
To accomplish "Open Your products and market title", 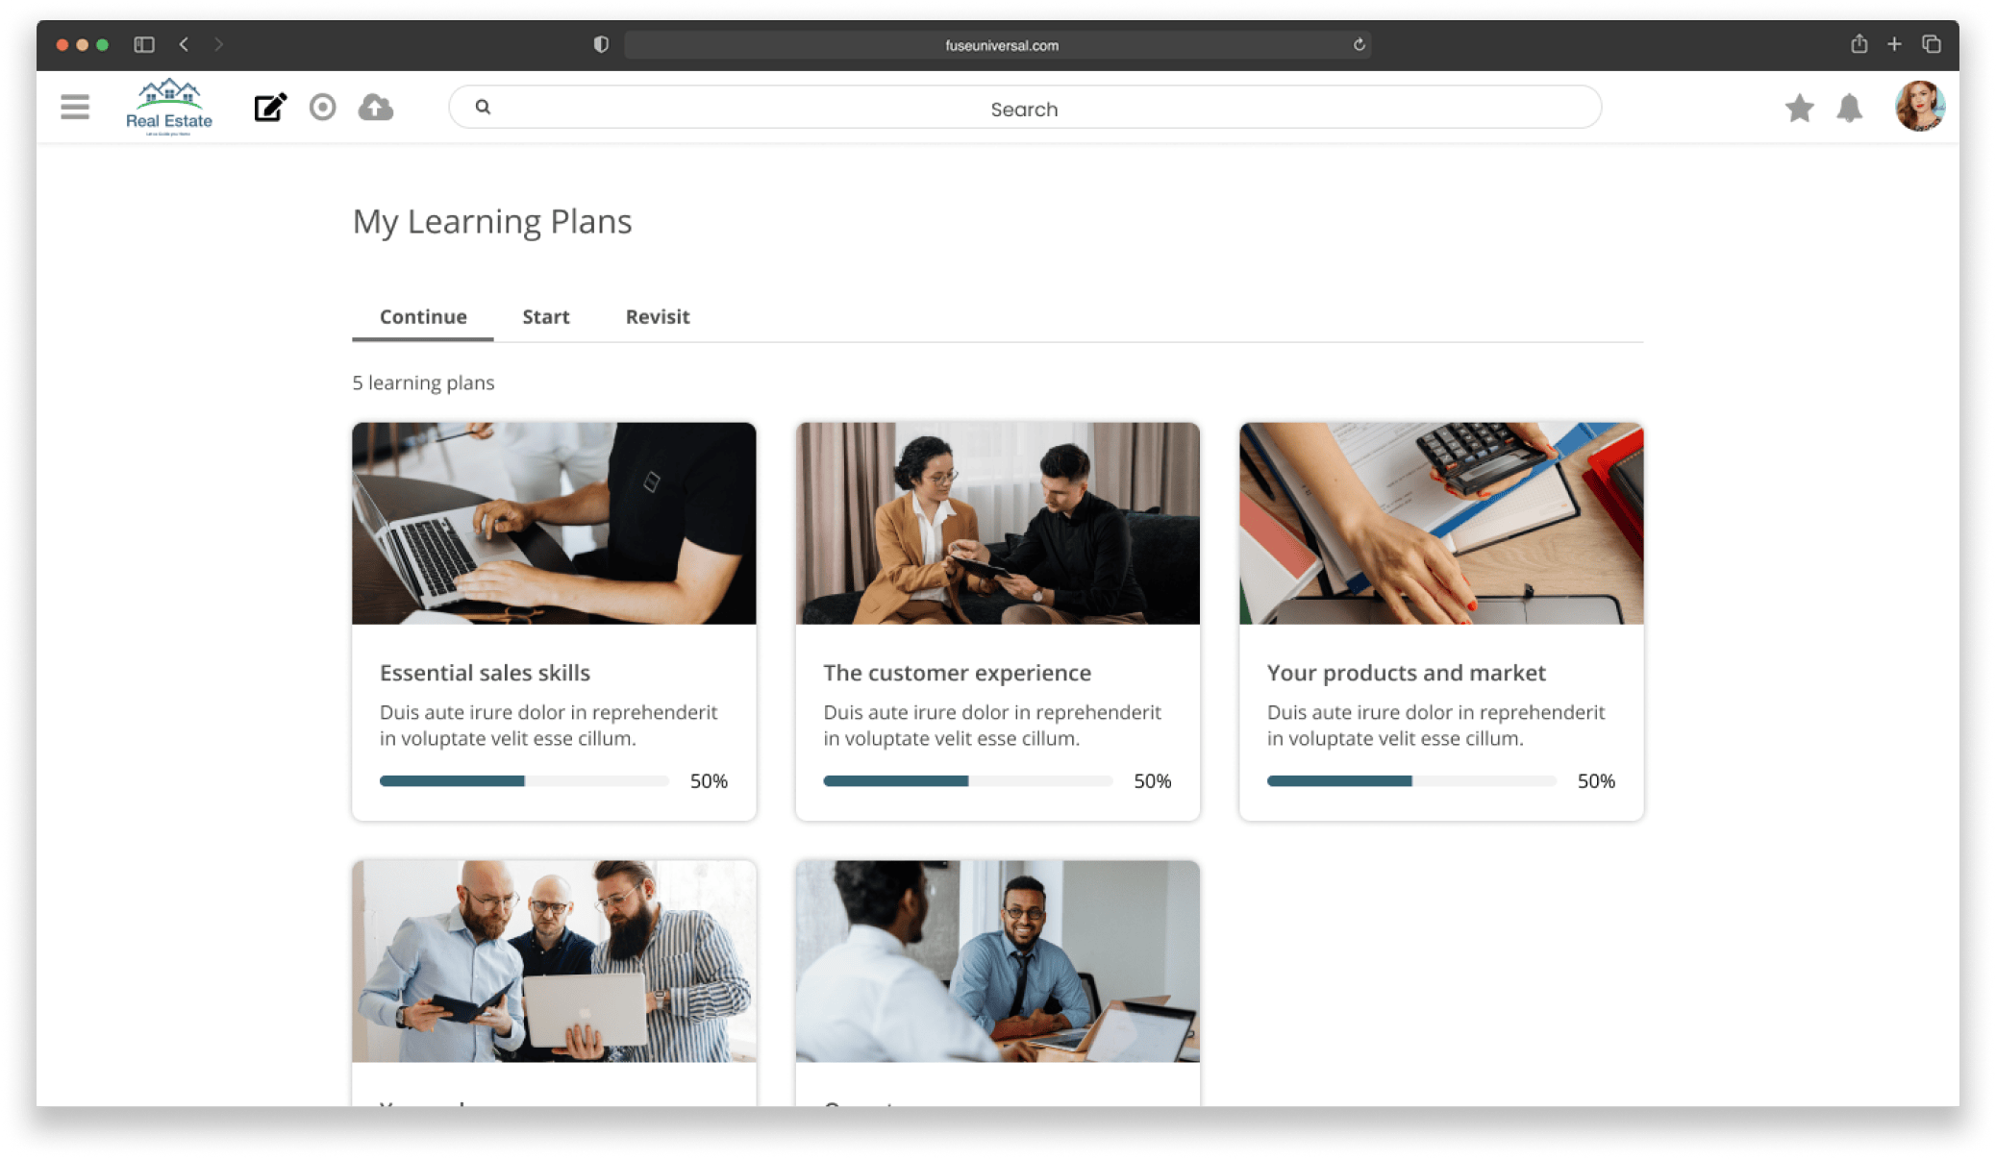I will (x=1406, y=673).
